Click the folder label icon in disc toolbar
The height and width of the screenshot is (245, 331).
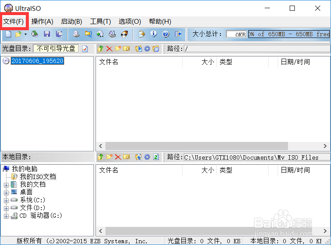156,49
